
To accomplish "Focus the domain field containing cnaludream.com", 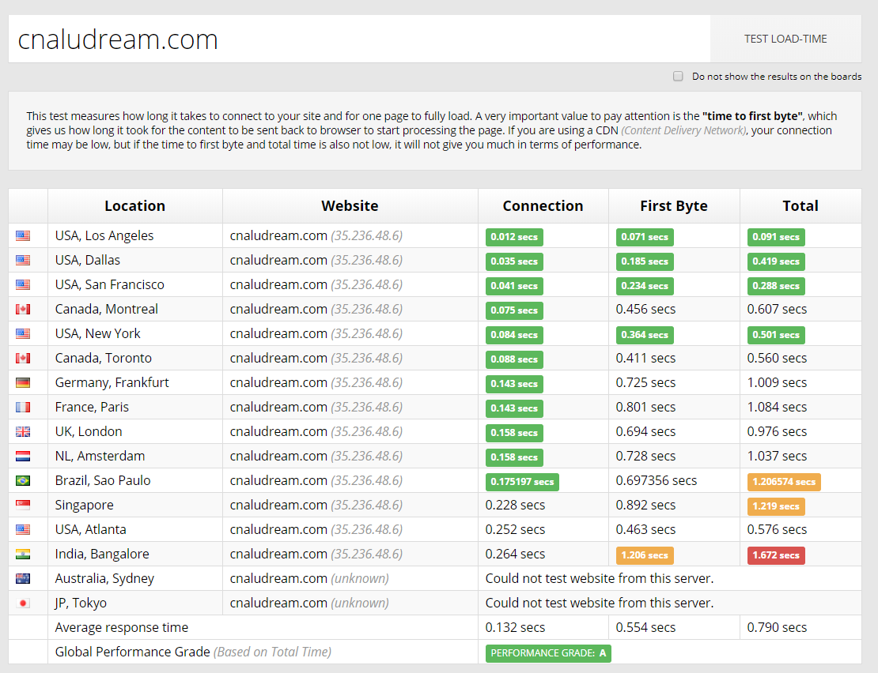I will (x=359, y=39).
